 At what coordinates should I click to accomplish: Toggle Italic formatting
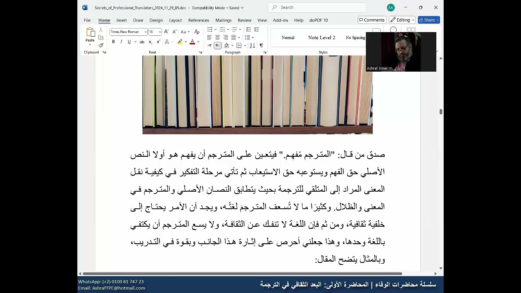tap(121, 42)
